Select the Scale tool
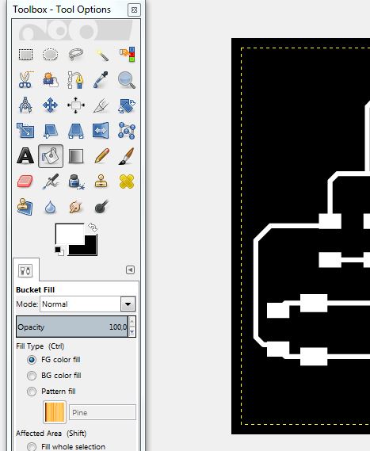This screenshot has width=370, height=451. coord(25,131)
